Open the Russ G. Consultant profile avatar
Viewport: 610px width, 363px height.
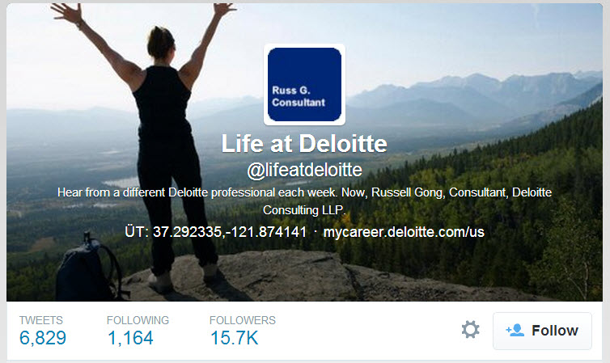pyautogui.click(x=304, y=85)
